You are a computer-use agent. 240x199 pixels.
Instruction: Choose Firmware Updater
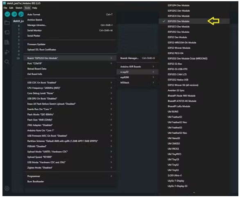click(70, 44)
